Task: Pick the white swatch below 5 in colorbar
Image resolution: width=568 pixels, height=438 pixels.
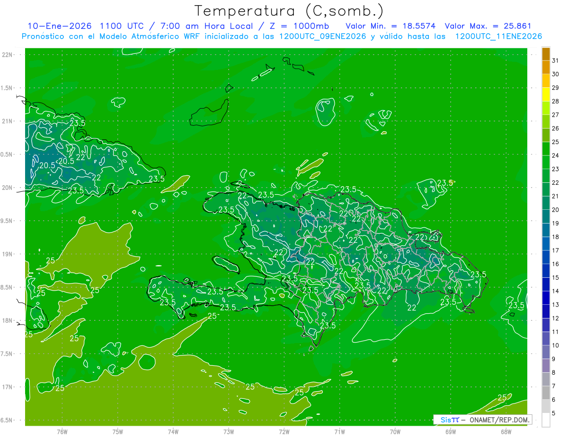Action: pos(546,420)
